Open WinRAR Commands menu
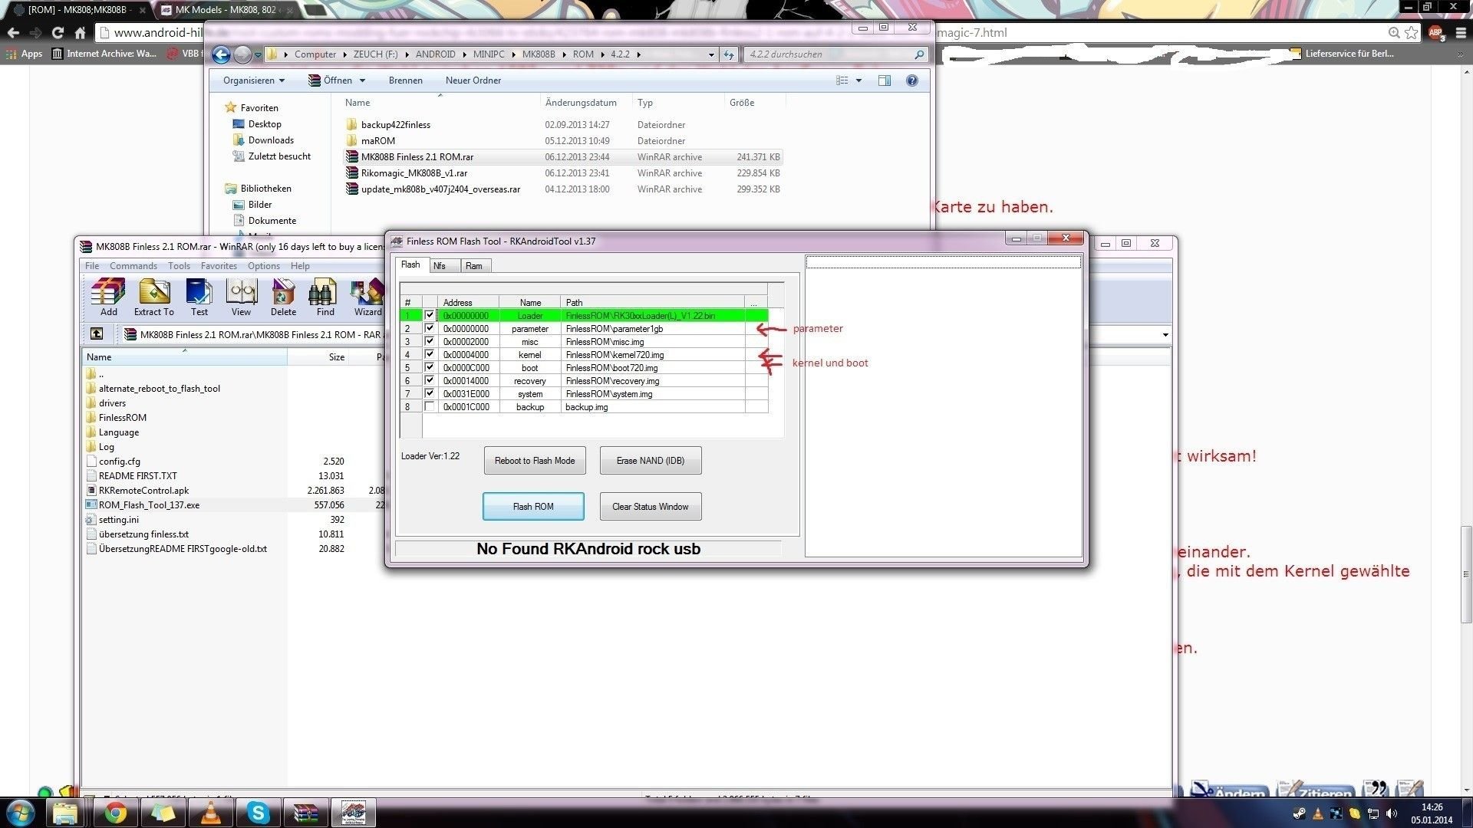This screenshot has width=1473, height=828. [x=133, y=266]
